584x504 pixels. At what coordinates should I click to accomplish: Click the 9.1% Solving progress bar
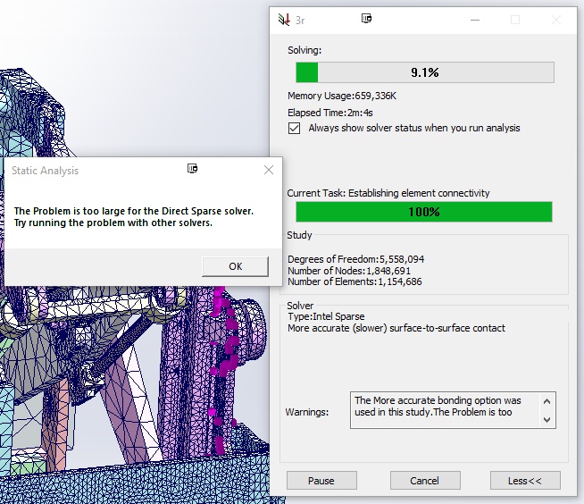(x=425, y=72)
